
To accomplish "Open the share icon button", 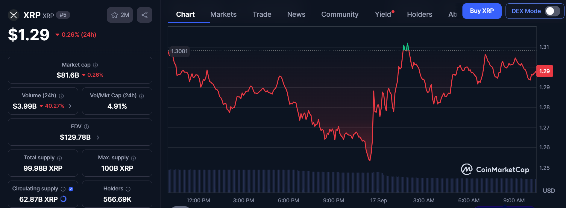I will 145,15.
